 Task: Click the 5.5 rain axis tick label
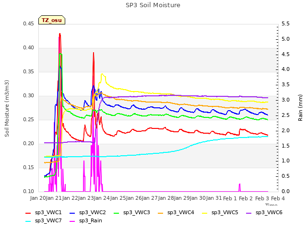click(285, 24)
